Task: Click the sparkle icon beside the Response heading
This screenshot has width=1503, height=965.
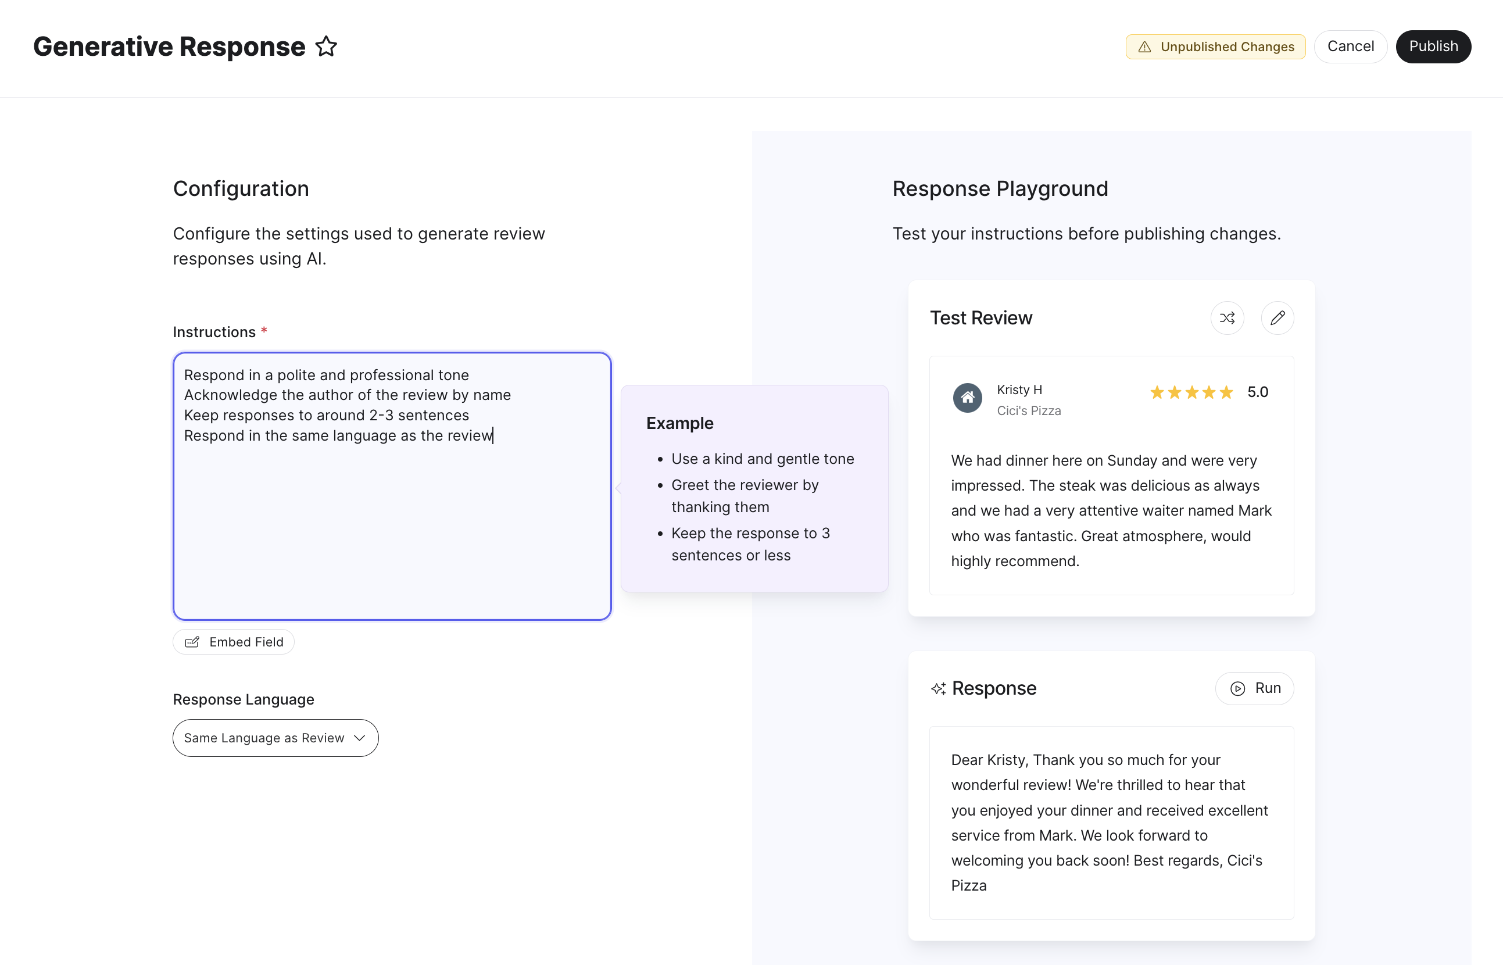Action: (x=938, y=688)
